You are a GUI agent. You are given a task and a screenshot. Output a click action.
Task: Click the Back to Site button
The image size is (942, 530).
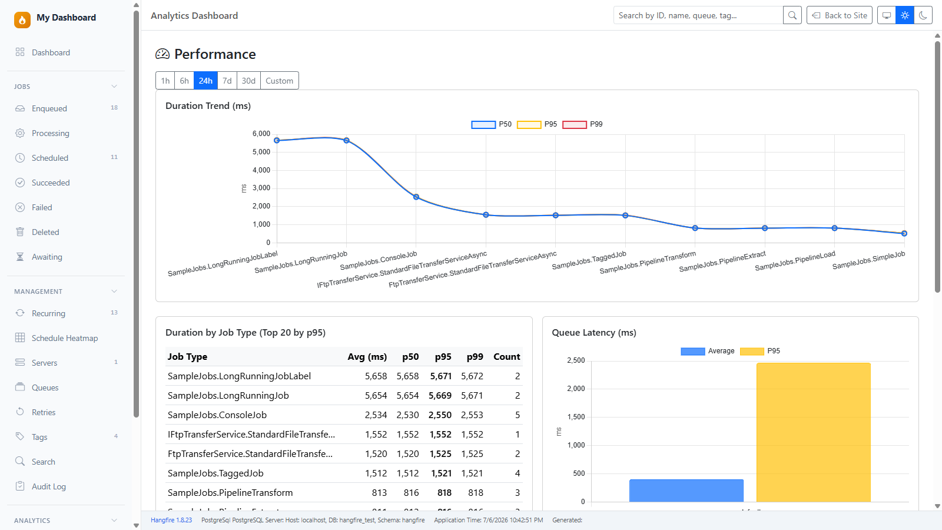[x=840, y=15]
